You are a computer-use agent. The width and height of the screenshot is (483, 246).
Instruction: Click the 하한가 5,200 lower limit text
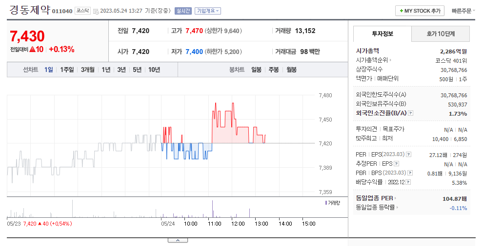coord(223,52)
